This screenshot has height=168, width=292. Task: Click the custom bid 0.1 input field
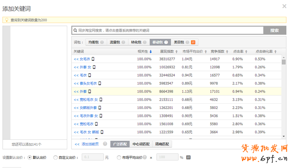[92, 157]
